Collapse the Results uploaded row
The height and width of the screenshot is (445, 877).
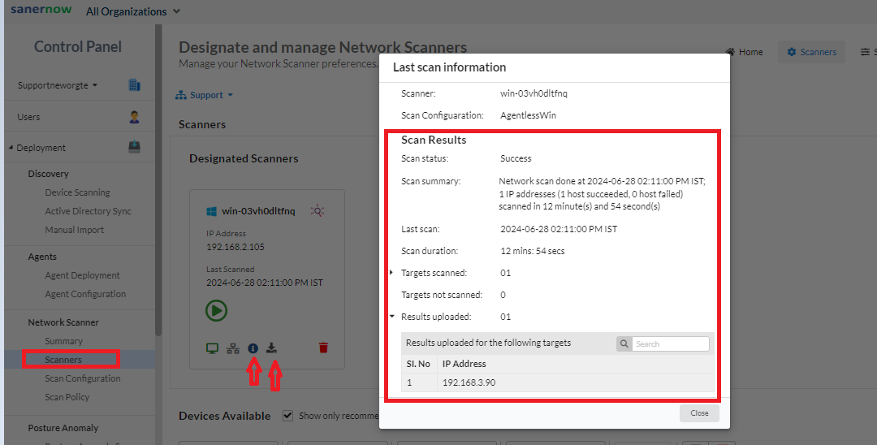click(x=392, y=317)
